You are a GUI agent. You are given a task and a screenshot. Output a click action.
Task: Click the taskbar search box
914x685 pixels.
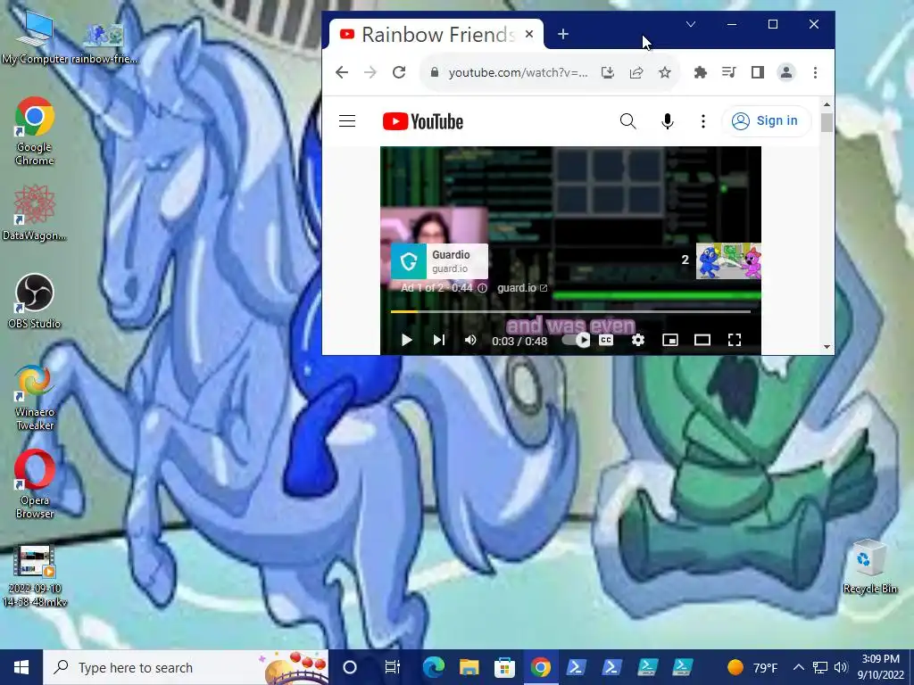point(186,667)
